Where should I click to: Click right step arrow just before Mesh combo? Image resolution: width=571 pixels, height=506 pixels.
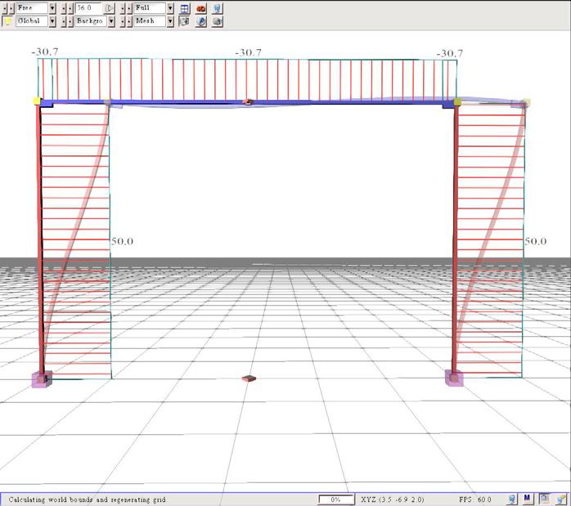coord(129,21)
